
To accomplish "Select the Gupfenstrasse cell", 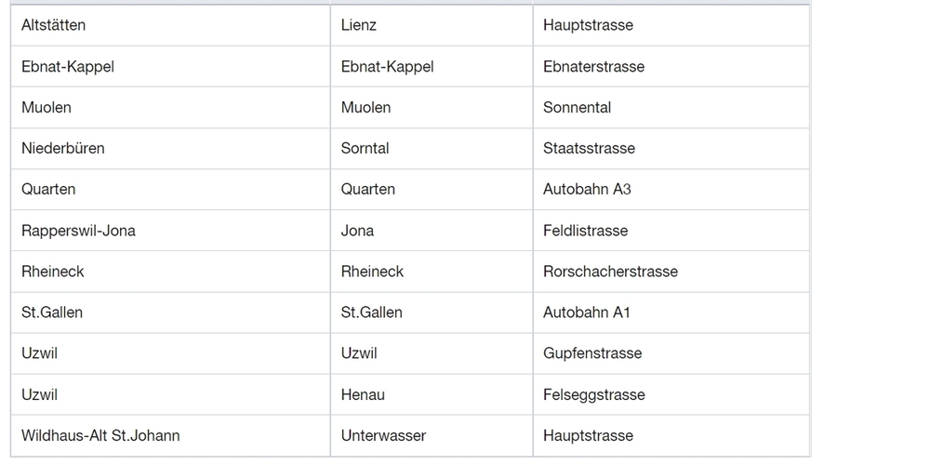I will 592,353.
